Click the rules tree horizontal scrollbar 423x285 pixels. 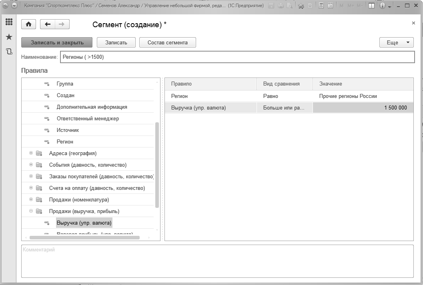(85, 237)
